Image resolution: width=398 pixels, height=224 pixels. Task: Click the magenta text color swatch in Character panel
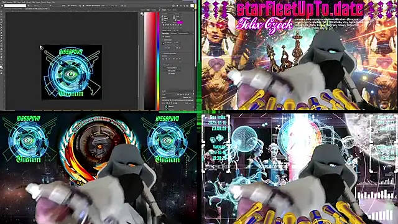(180, 22)
